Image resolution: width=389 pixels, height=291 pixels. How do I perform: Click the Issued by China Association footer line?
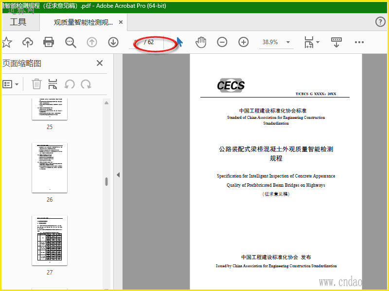[276, 266]
